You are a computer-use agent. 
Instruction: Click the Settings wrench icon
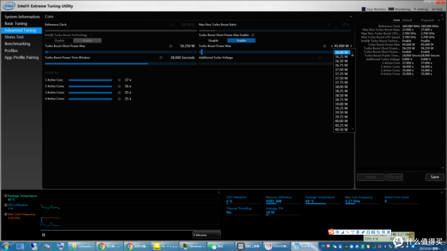415,9
